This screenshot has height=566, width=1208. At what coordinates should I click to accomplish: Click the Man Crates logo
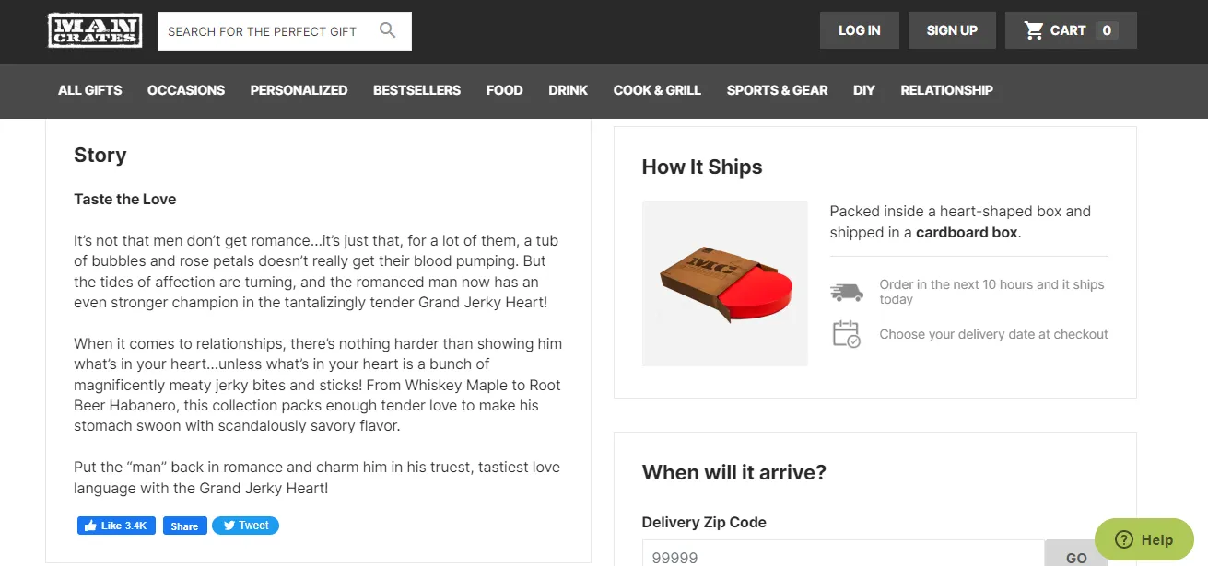click(95, 30)
